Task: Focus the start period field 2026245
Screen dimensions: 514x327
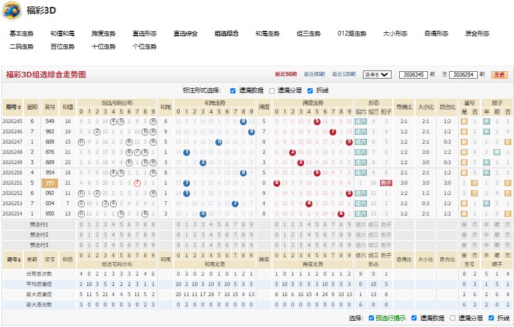Action: pyautogui.click(x=414, y=75)
